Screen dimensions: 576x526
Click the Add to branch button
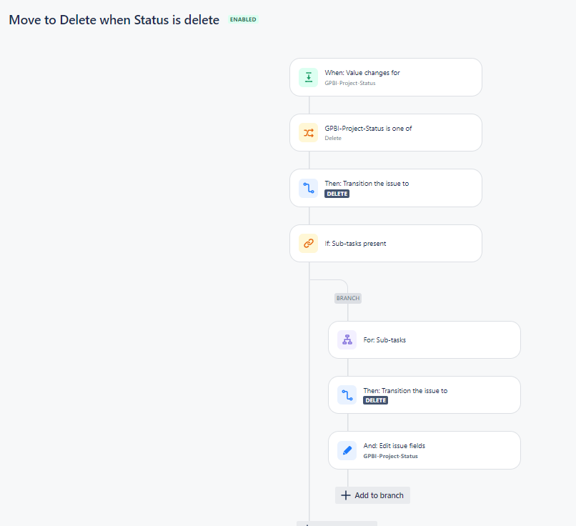(372, 495)
